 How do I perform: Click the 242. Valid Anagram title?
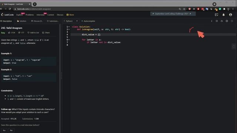point(11,28)
